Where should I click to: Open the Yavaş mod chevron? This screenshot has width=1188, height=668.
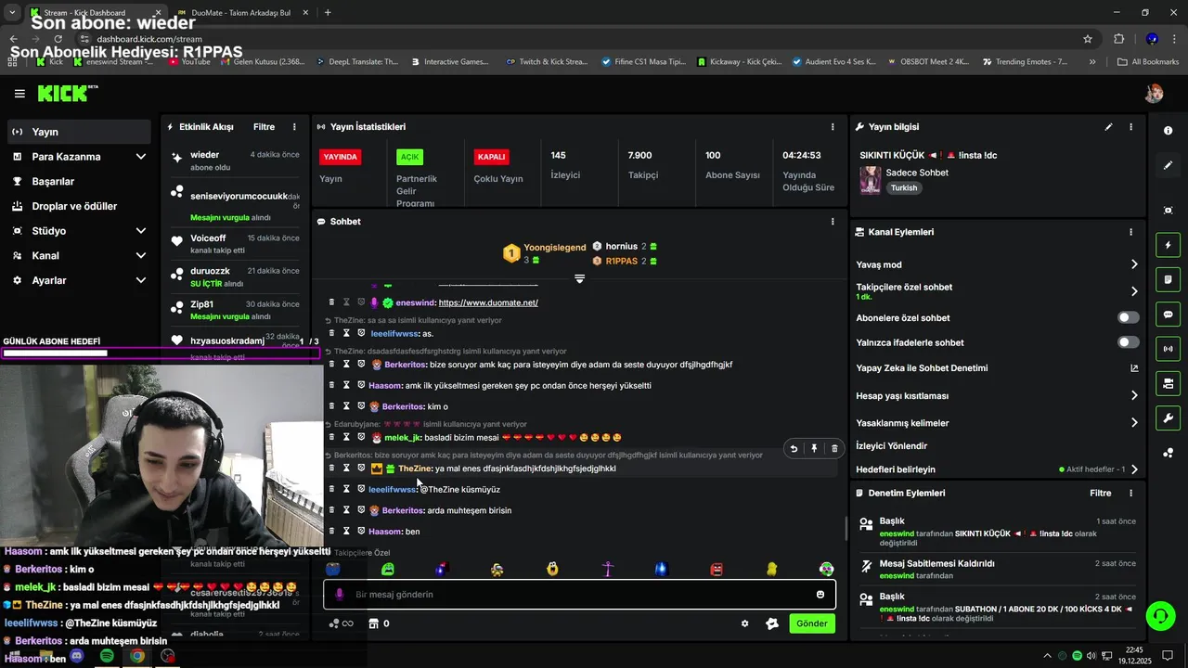point(1134,264)
